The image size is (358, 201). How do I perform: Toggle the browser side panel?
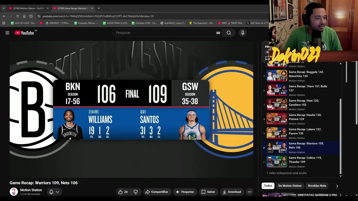[x=31, y=16]
